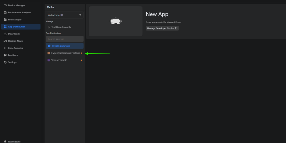
Task: Go to Downloads in the sidebar
Action: tap(14, 34)
